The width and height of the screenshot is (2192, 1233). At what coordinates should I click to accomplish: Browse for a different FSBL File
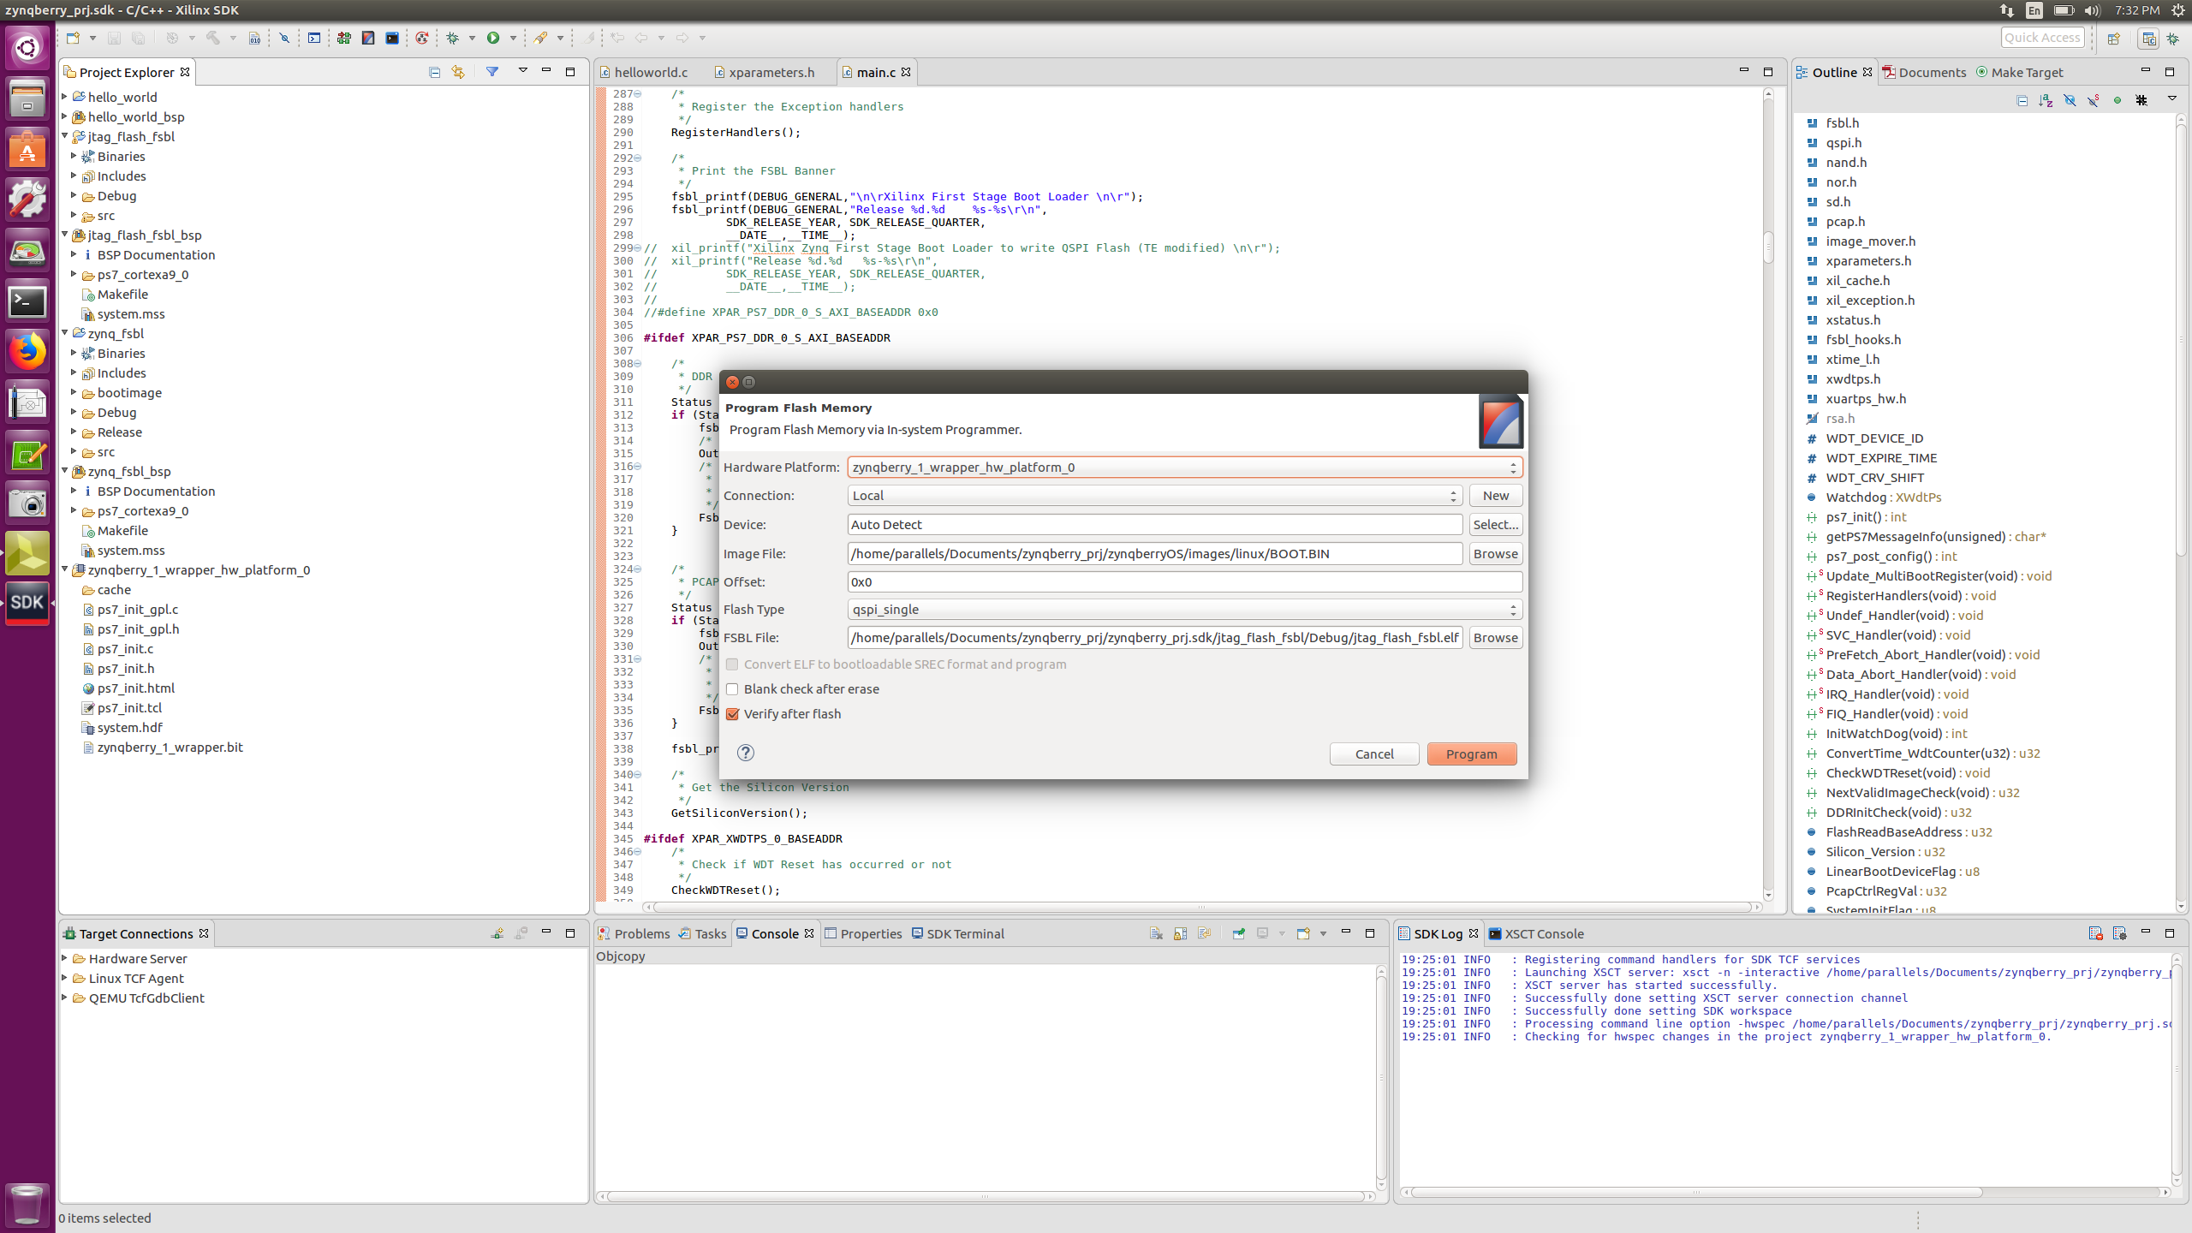pyautogui.click(x=1495, y=637)
